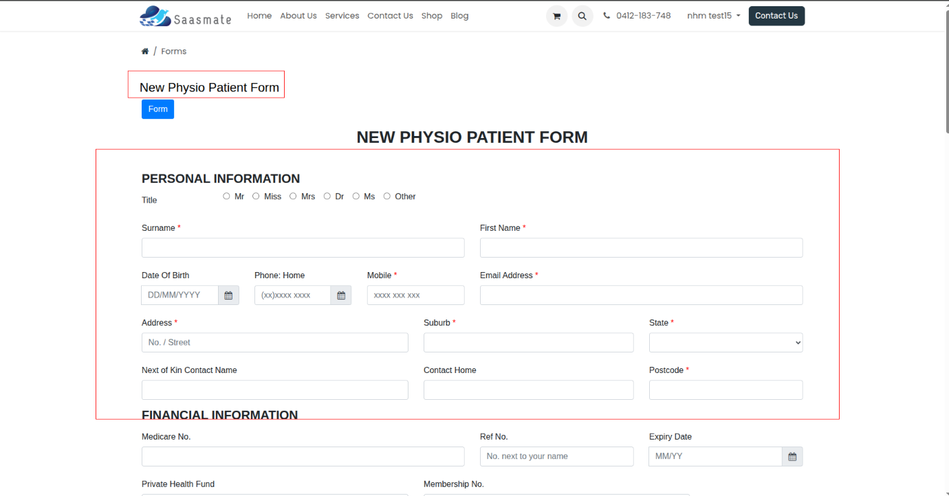Click the Forms breadcrumb link
The image size is (949, 496).
pyautogui.click(x=173, y=52)
